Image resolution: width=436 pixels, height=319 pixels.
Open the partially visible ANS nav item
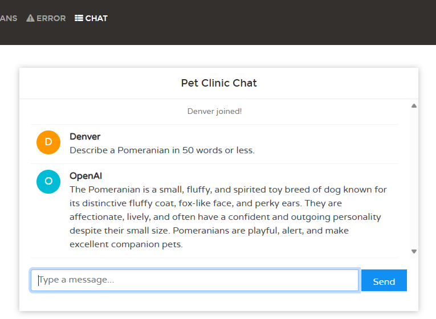pos(8,18)
